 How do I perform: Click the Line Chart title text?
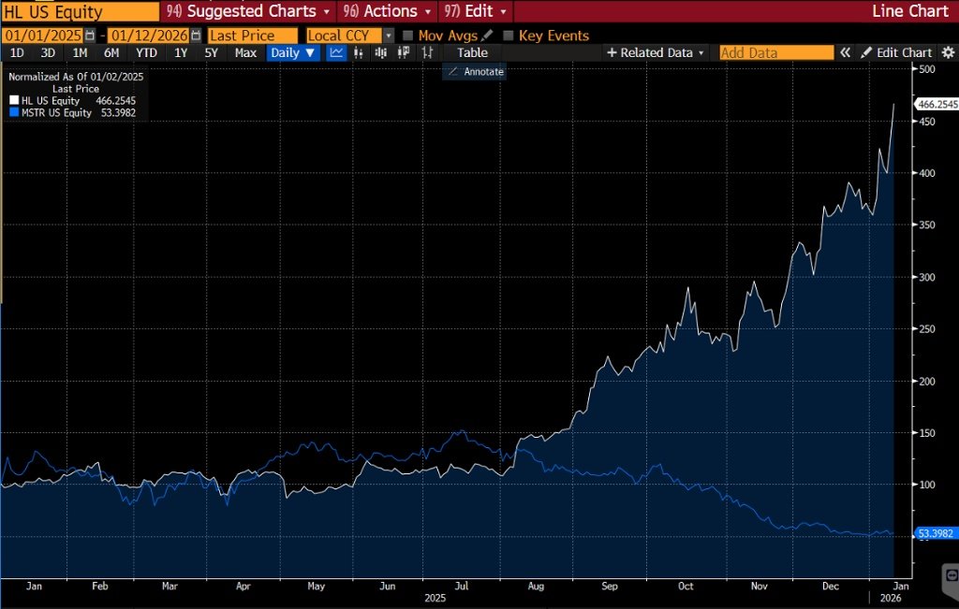[910, 11]
